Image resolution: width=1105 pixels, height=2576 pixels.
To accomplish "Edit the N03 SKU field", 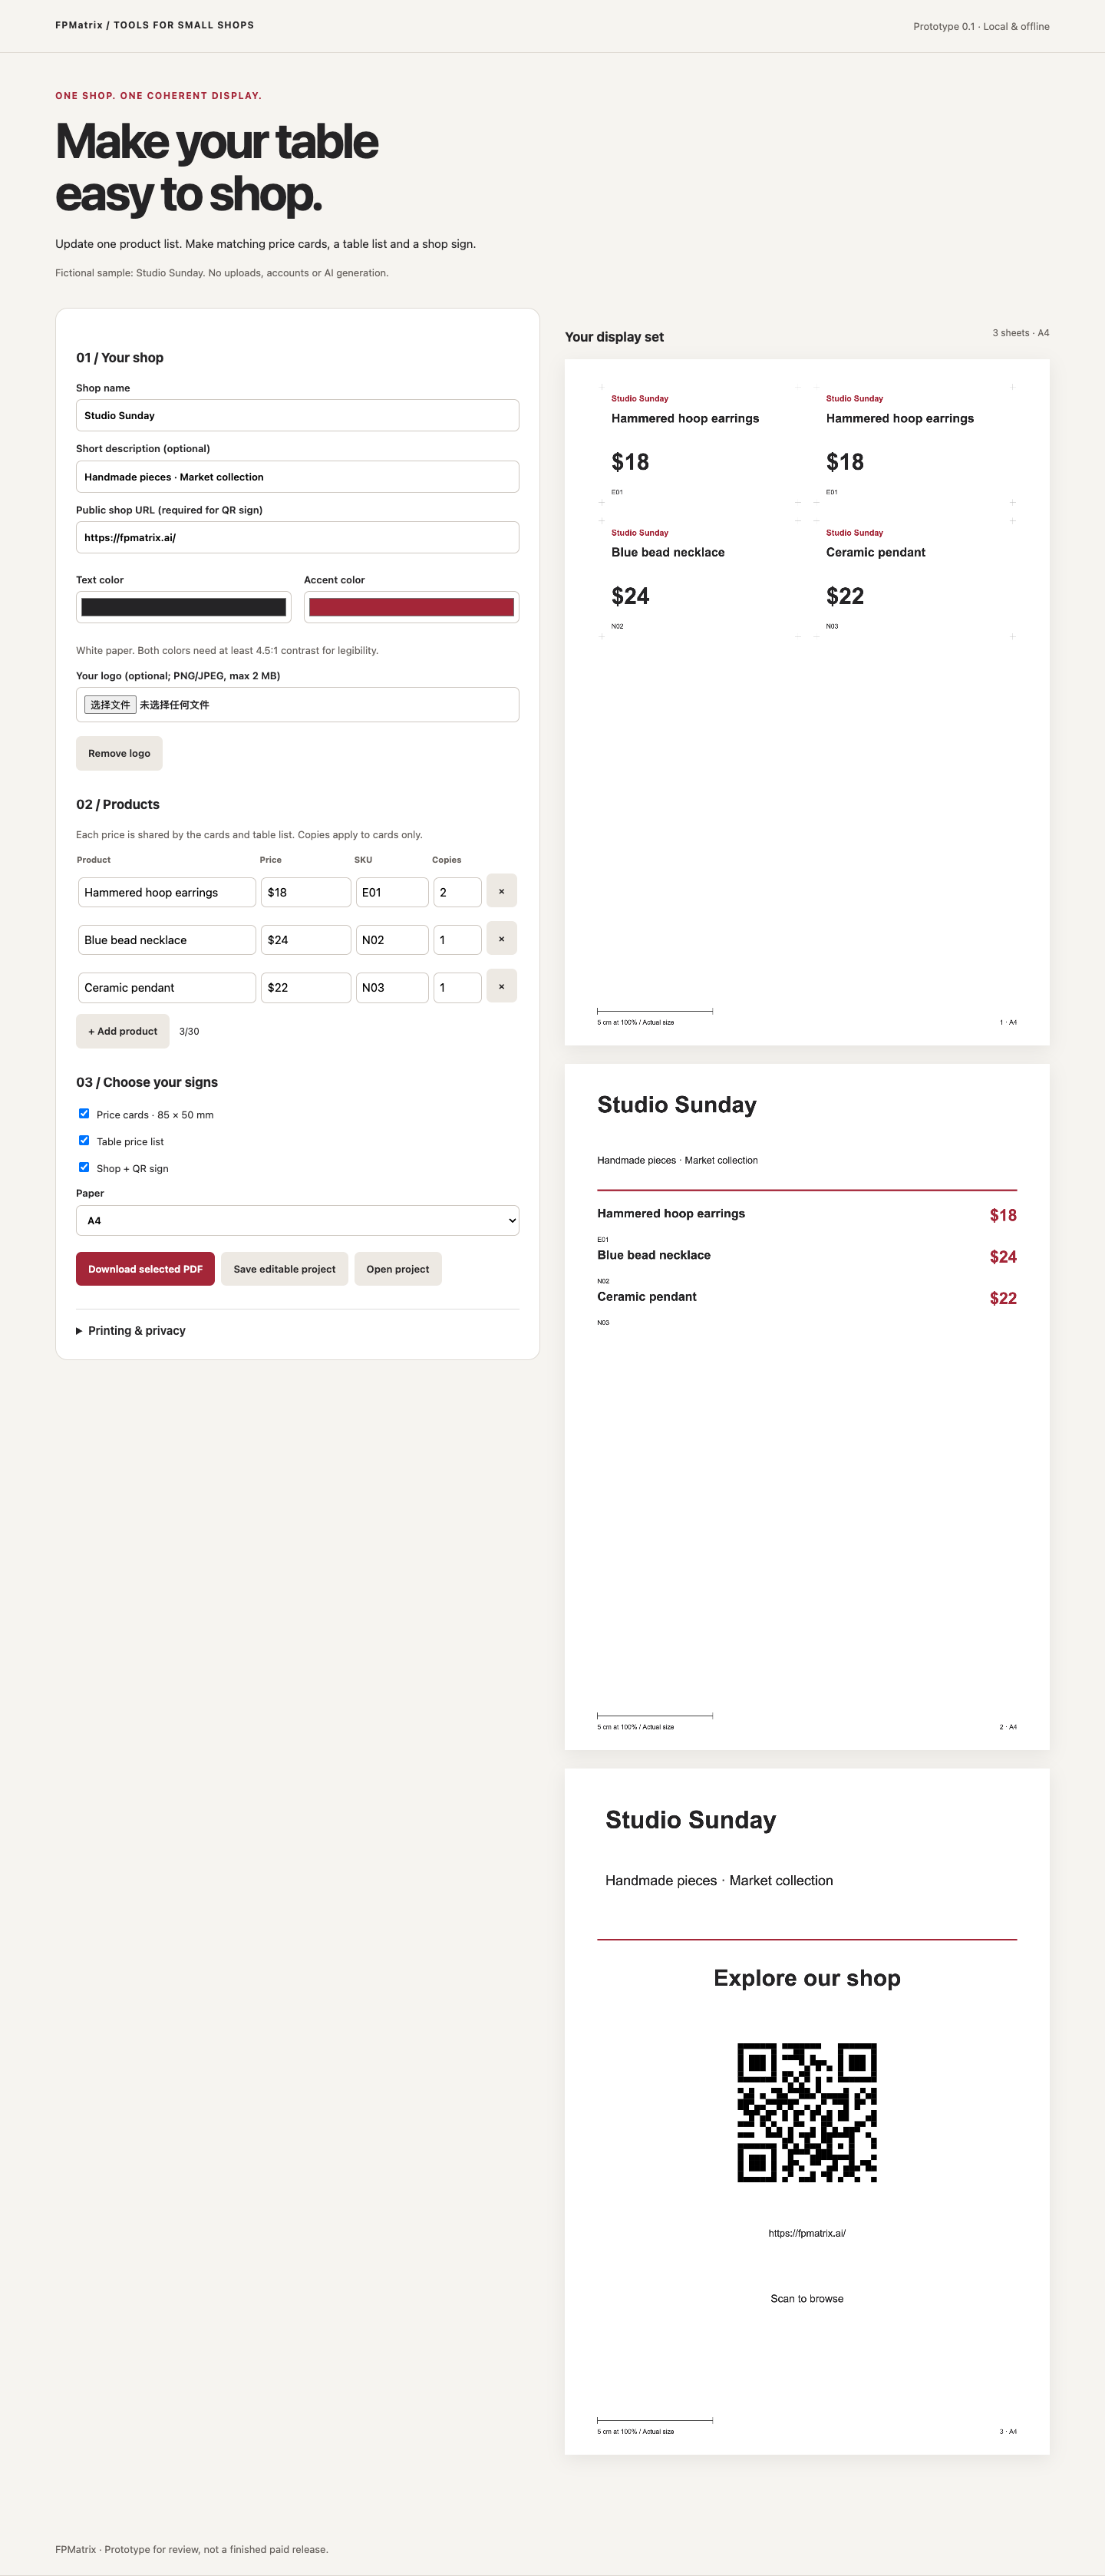I will (x=392, y=988).
